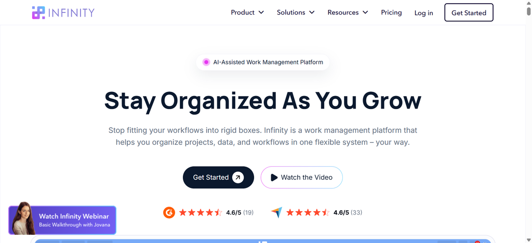
Task: Click the arrow icon in Get Started
Action: coord(238,177)
